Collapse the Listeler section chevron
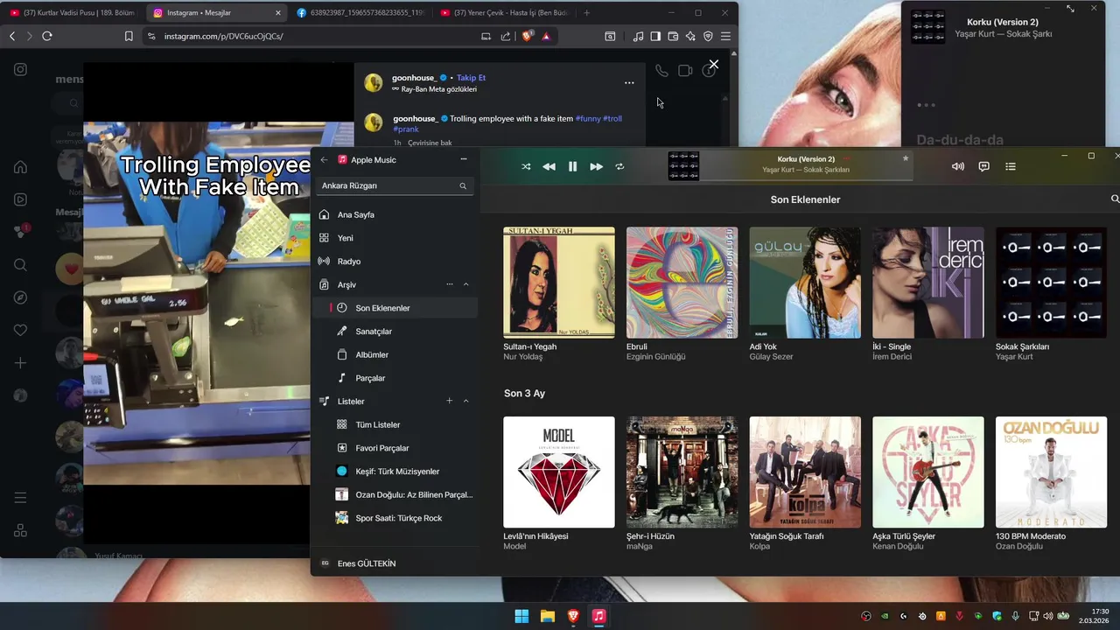This screenshot has width=1120, height=630. click(465, 401)
